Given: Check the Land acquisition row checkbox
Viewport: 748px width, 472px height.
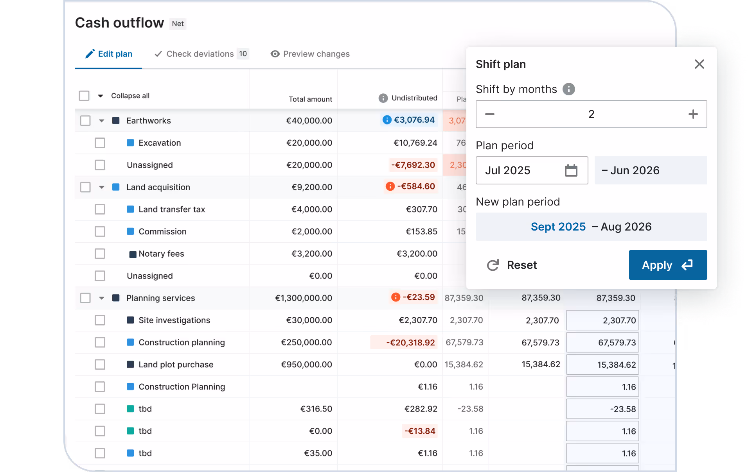Looking at the screenshot, I should (85, 187).
